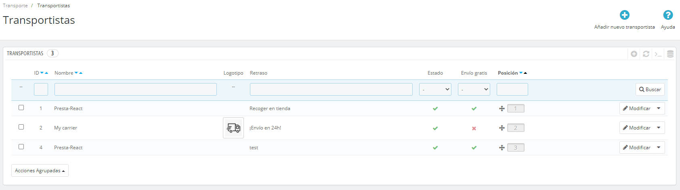Modificar My carrier
The width and height of the screenshot is (680, 190).
[x=637, y=127]
